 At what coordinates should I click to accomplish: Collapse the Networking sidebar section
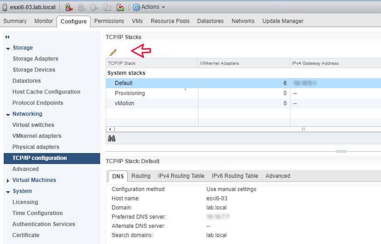pos(8,114)
